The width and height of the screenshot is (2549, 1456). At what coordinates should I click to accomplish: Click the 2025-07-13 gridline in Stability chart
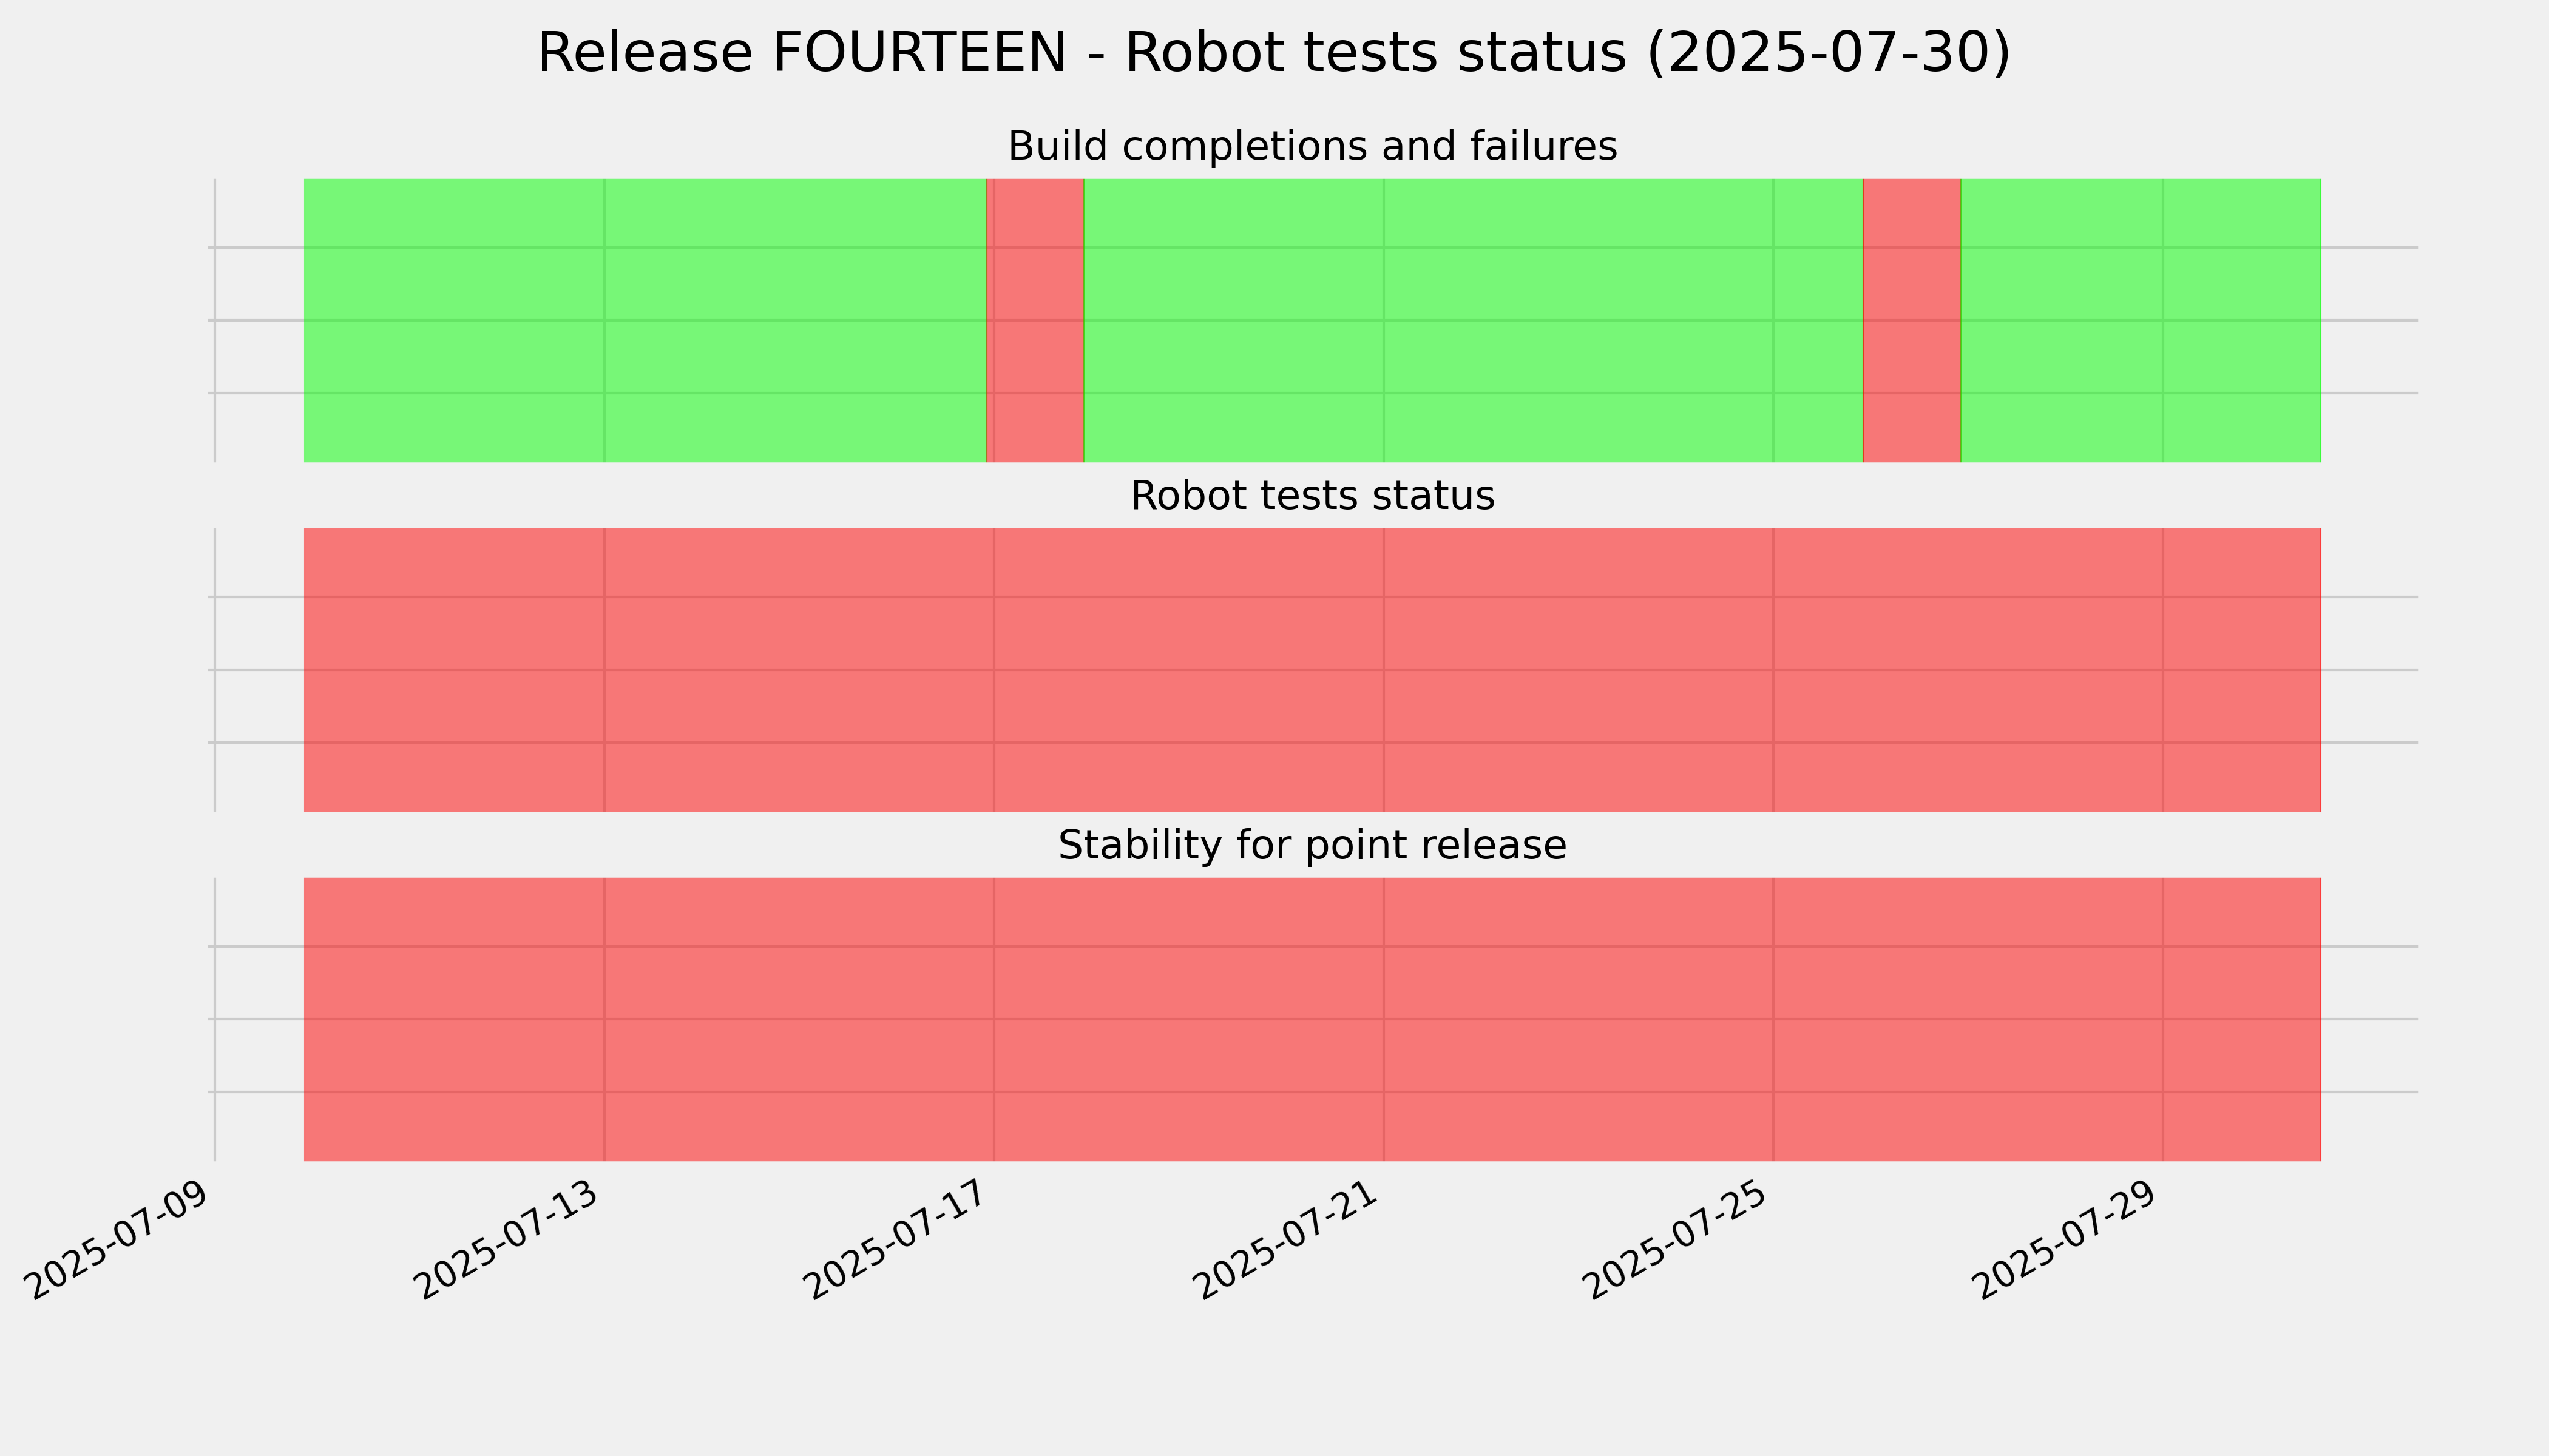pos(604,1019)
